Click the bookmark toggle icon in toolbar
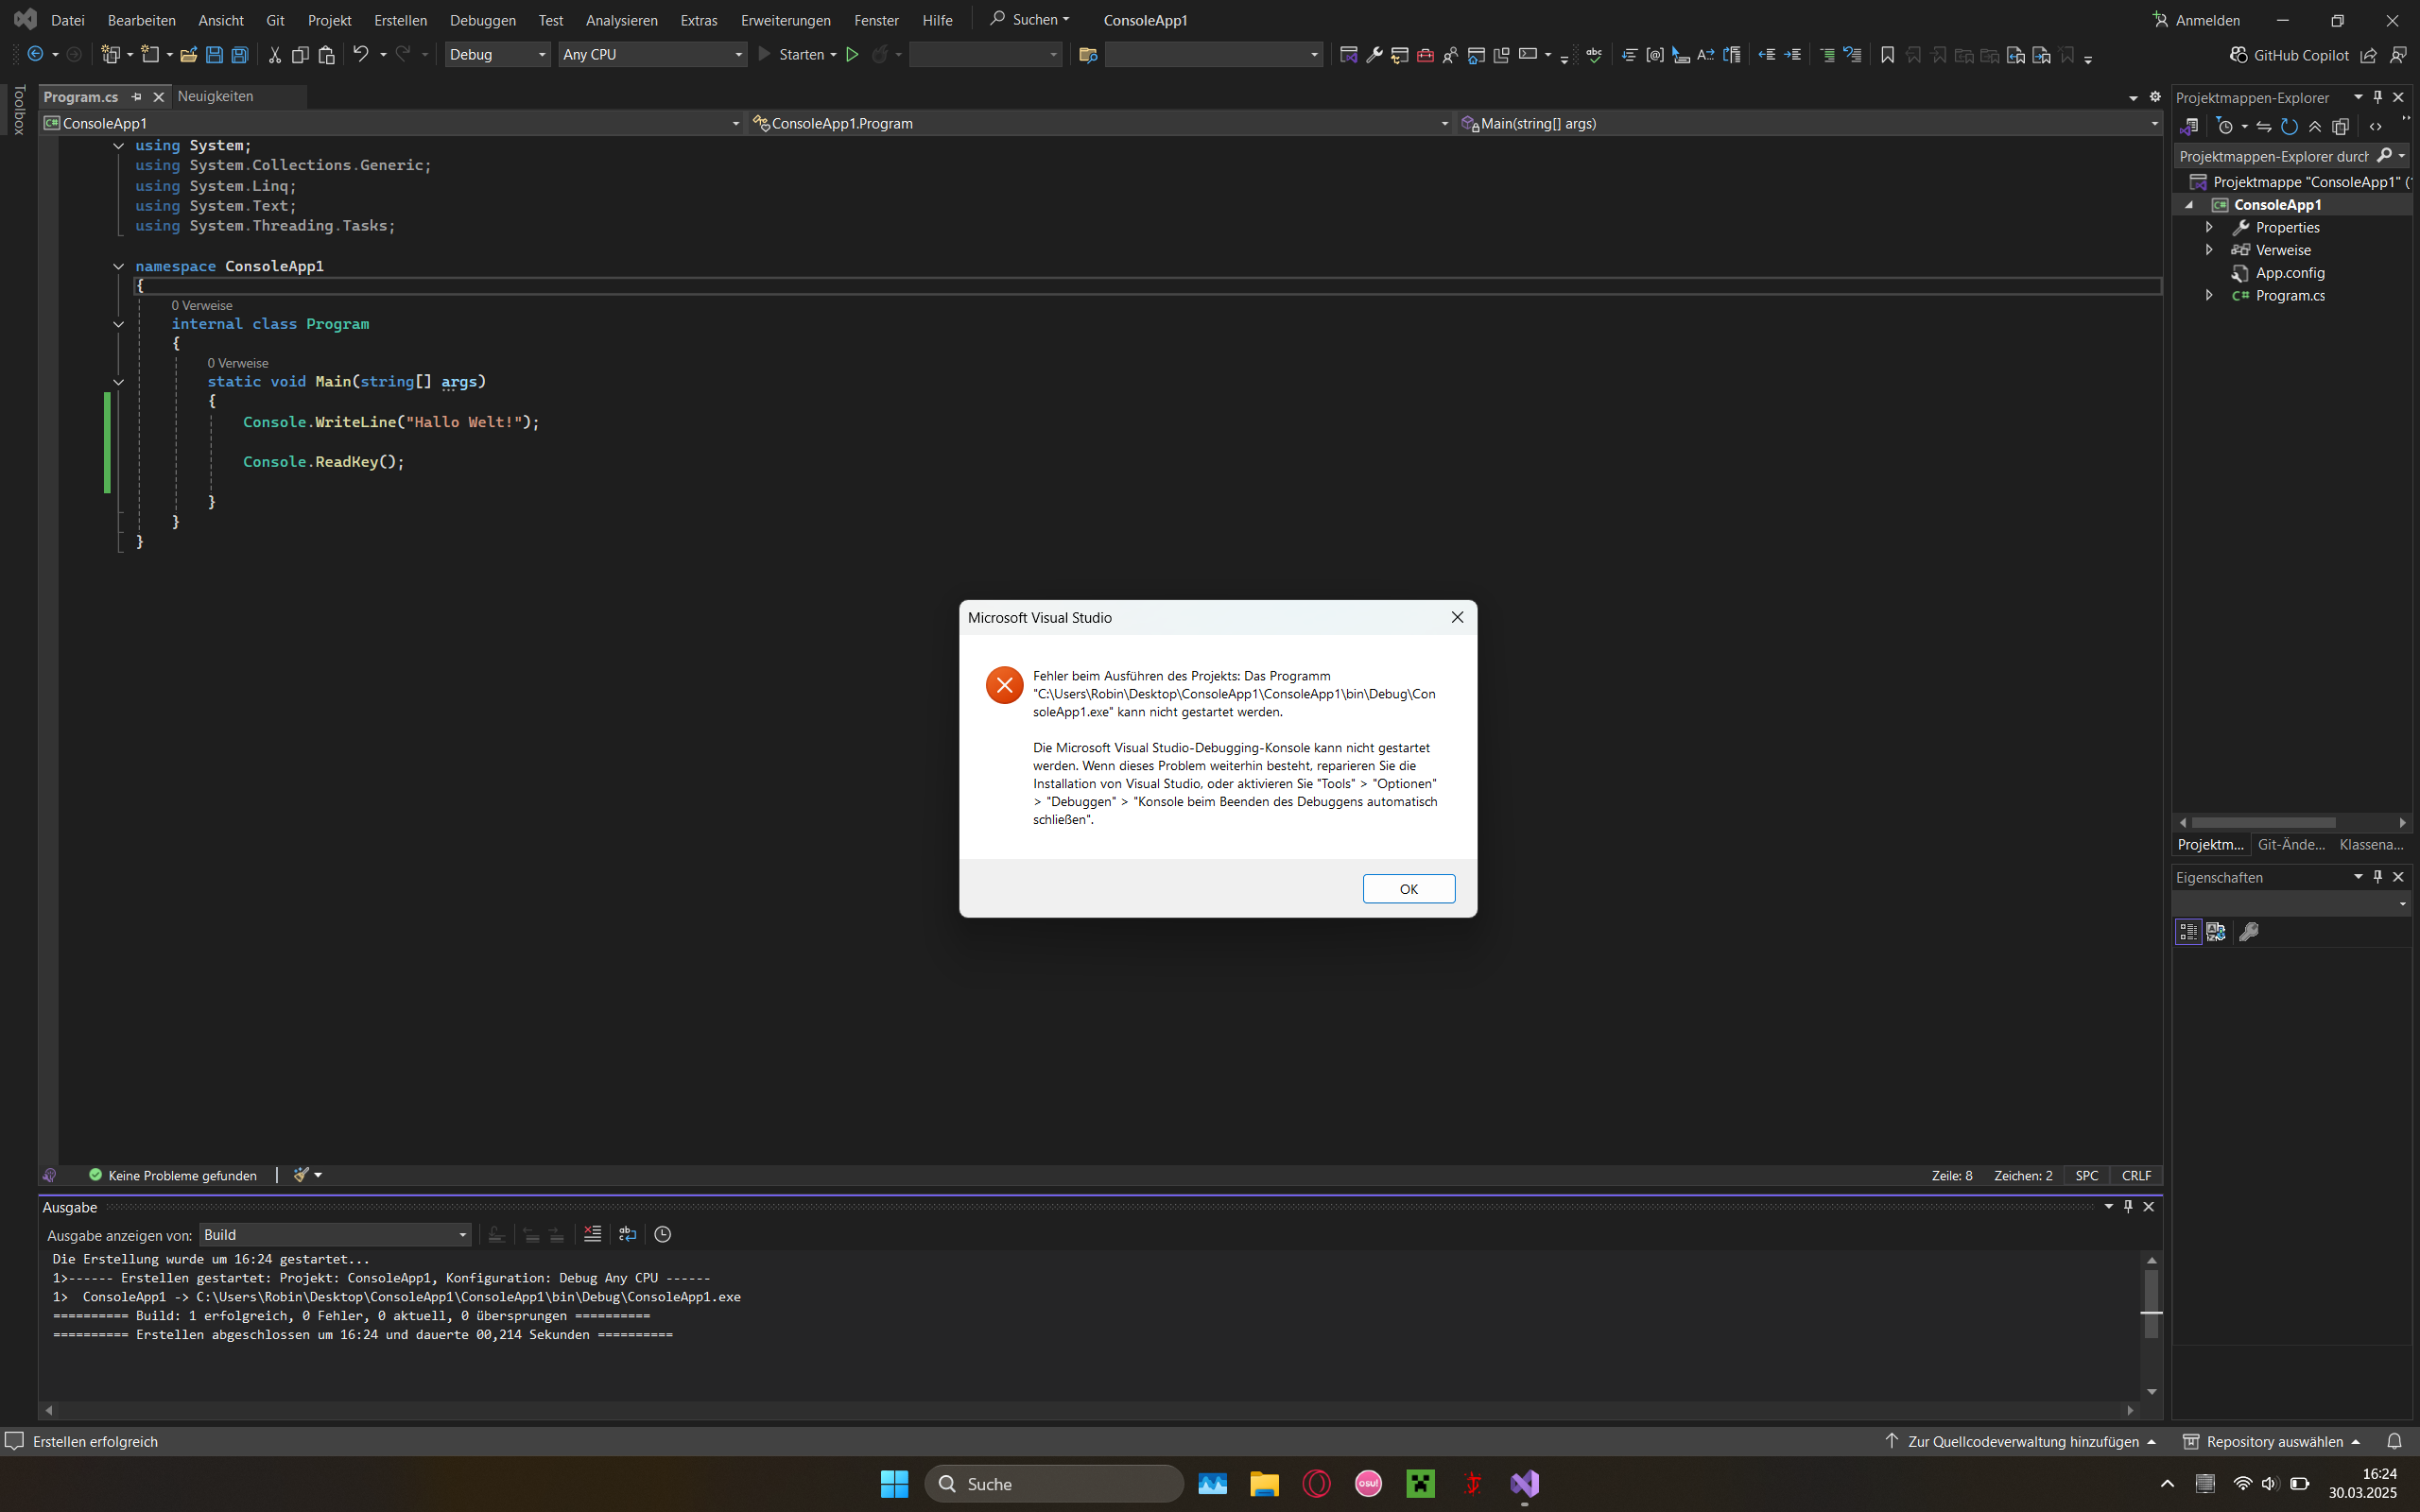Viewport: 2420px width, 1512px height. 1887,55
